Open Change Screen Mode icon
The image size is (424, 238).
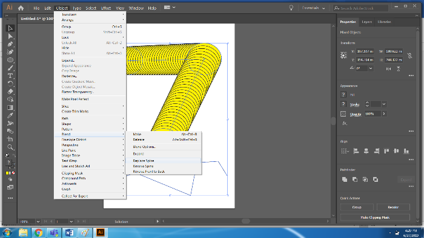tap(10, 187)
